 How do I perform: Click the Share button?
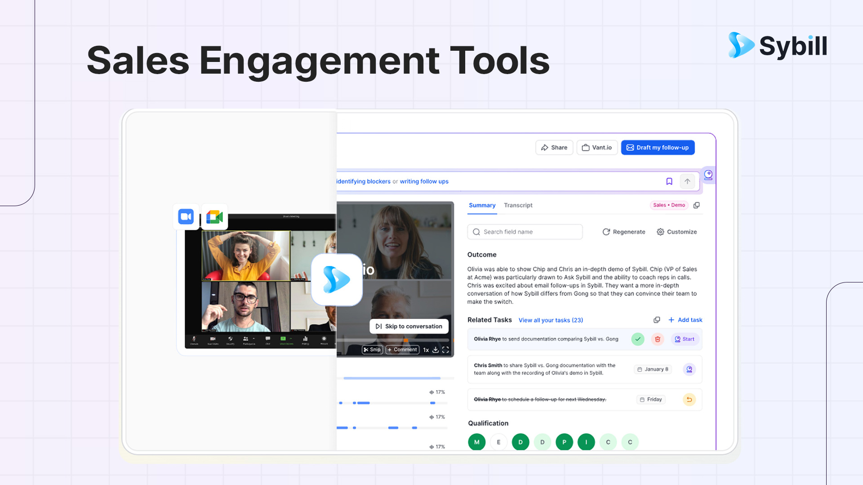coord(554,147)
